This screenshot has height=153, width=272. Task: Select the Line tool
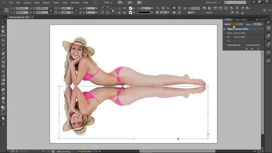pyautogui.click(x=3, y=49)
